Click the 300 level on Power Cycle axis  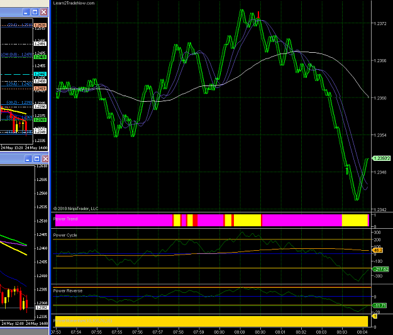pos(377,233)
